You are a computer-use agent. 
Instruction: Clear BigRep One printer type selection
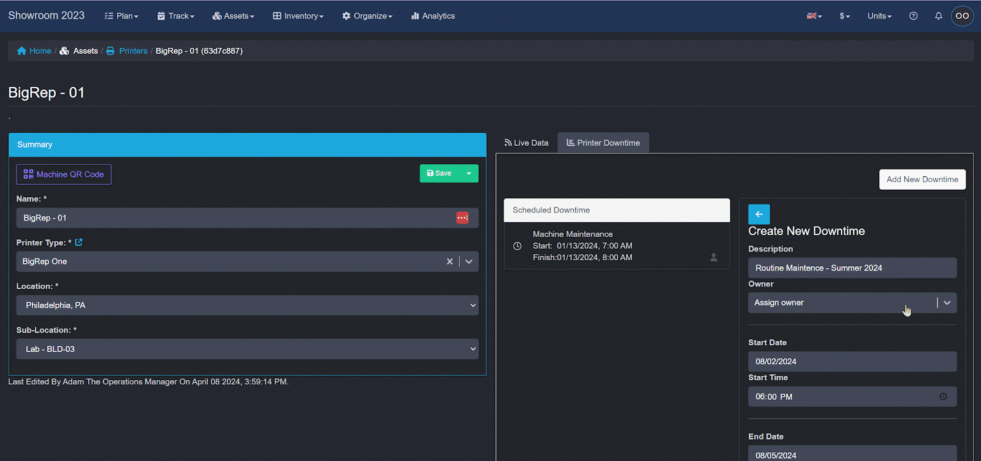click(449, 261)
